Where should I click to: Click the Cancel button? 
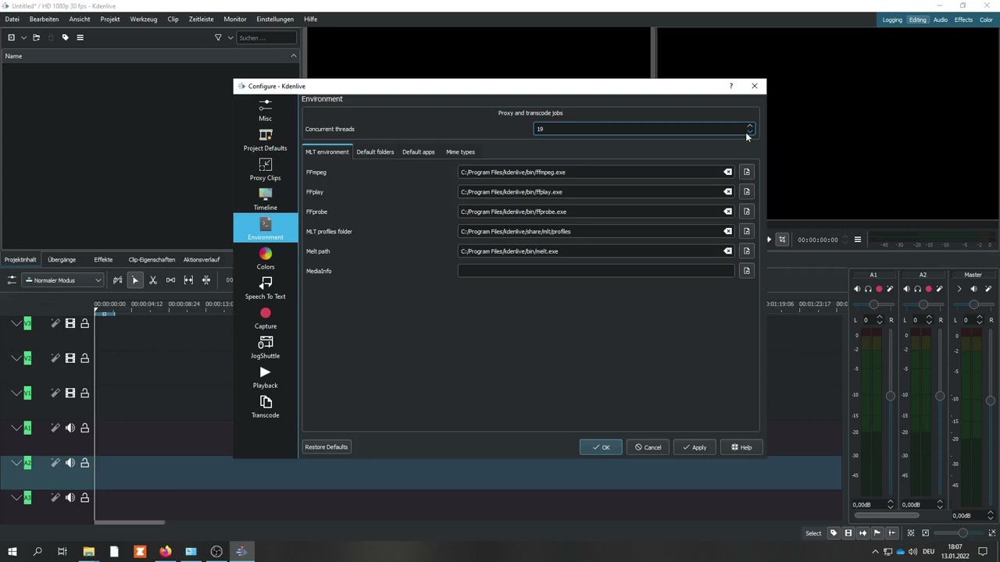click(648, 447)
